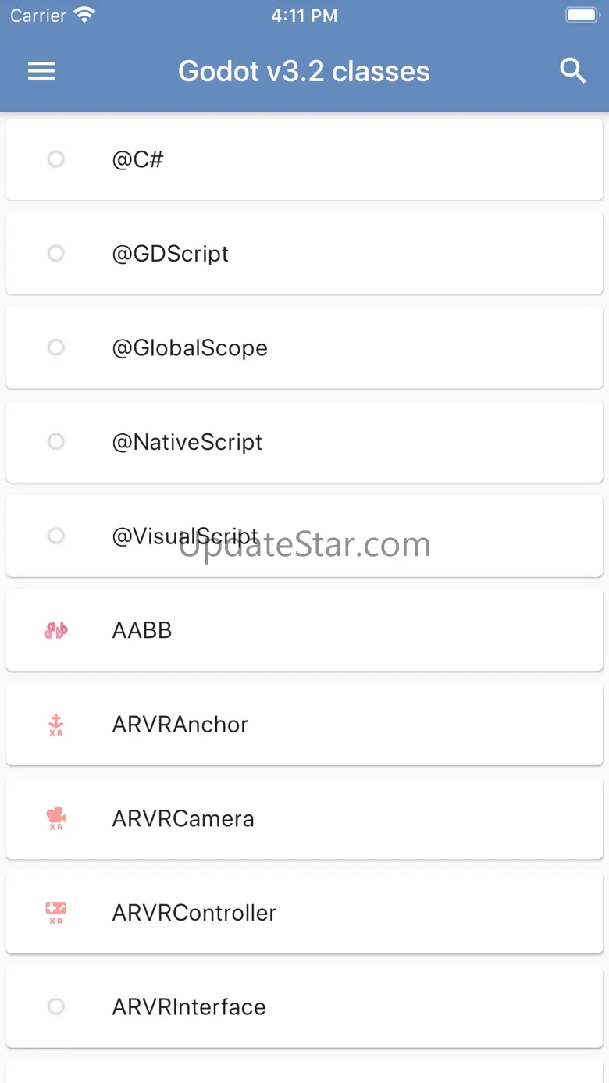Select the ARVRController list item
Screen dimensions: 609x1083
click(304, 912)
